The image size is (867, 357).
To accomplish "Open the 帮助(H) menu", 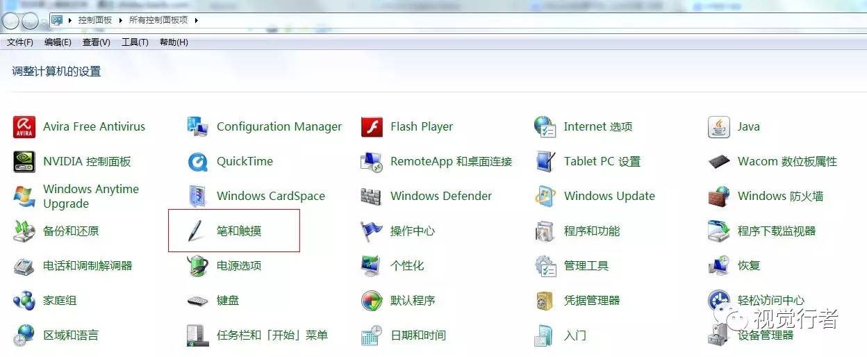I will coord(174,42).
